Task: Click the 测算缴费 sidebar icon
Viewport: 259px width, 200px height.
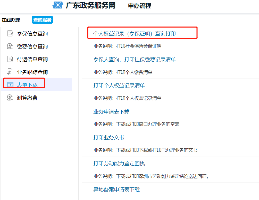Action: [10, 98]
